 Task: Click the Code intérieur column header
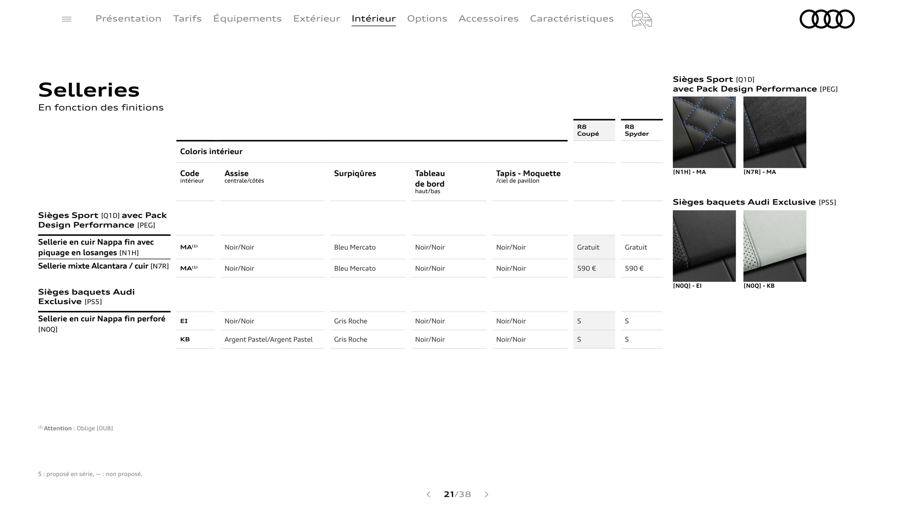(192, 176)
